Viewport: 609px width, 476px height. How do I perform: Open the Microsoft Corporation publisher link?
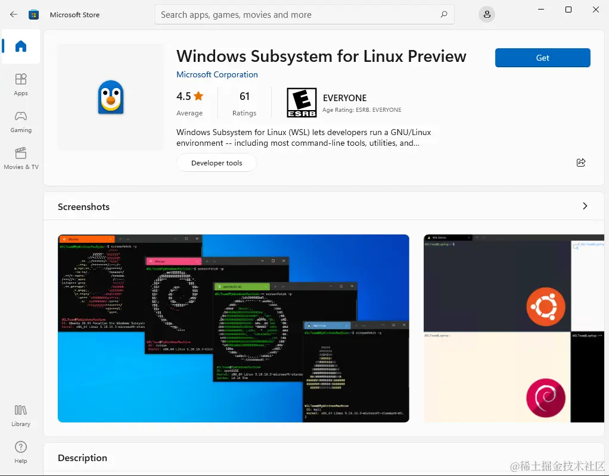pyautogui.click(x=217, y=74)
